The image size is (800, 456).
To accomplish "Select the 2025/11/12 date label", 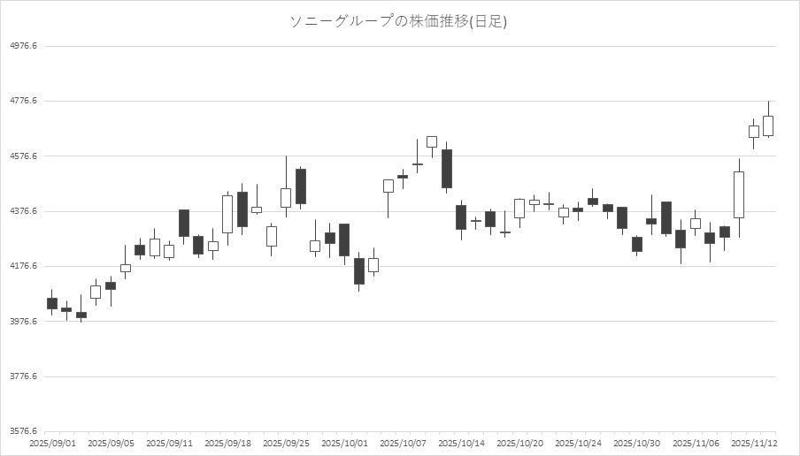I will tap(754, 442).
